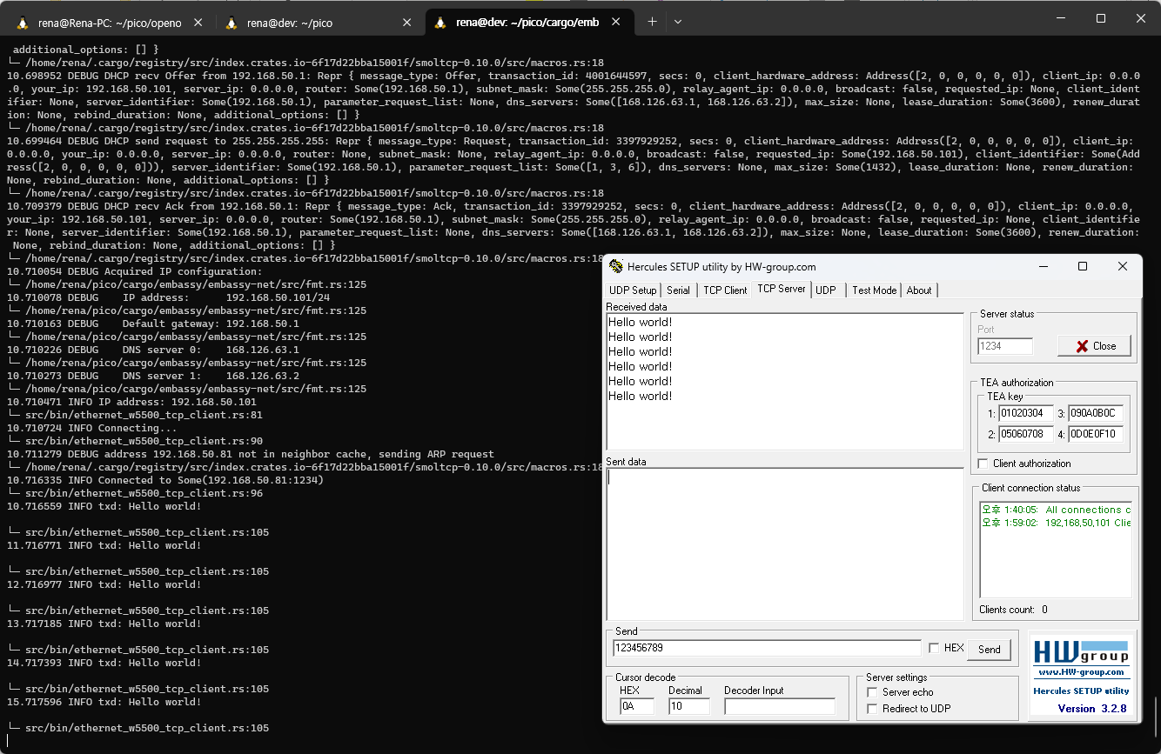This screenshot has width=1161, height=754.
Task: Open a new terminal tab with the plus icon
Action: (652, 22)
